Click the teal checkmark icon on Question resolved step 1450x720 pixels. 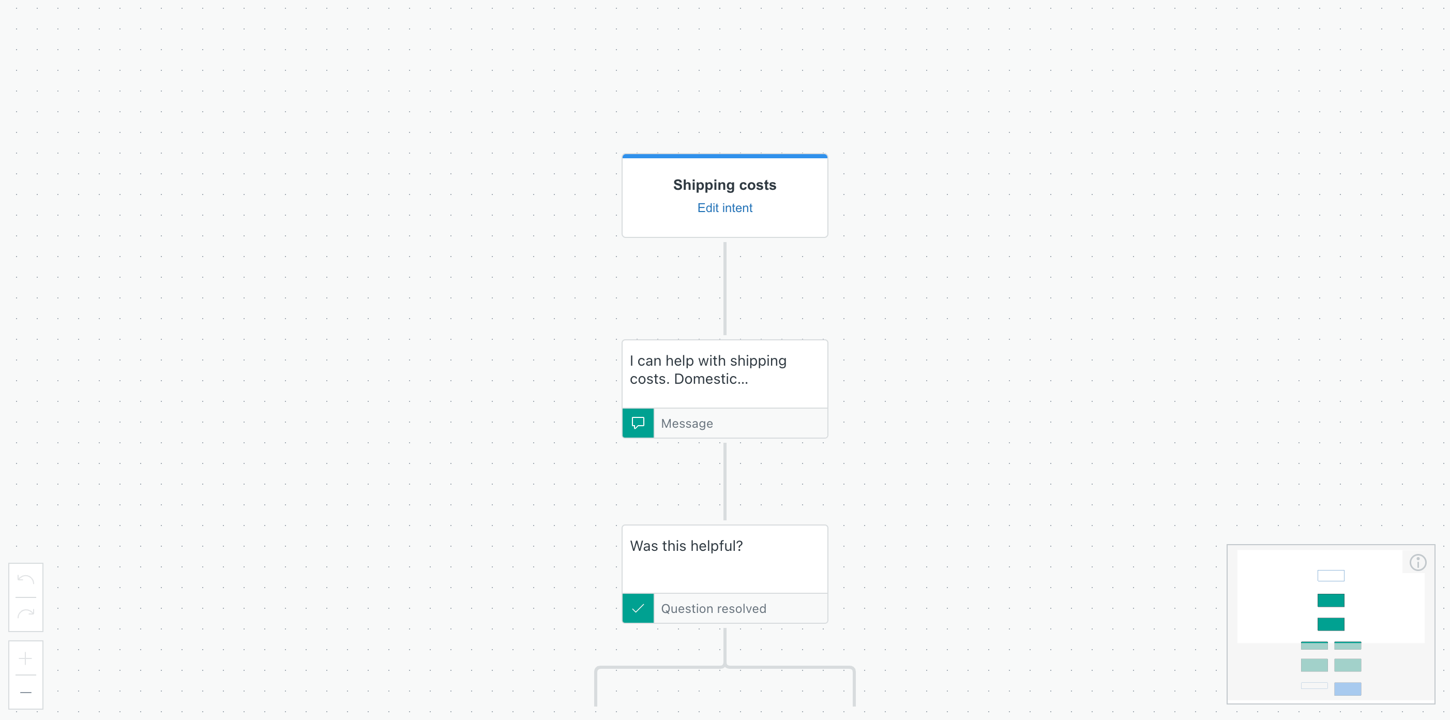pyautogui.click(x=638, y=608)
